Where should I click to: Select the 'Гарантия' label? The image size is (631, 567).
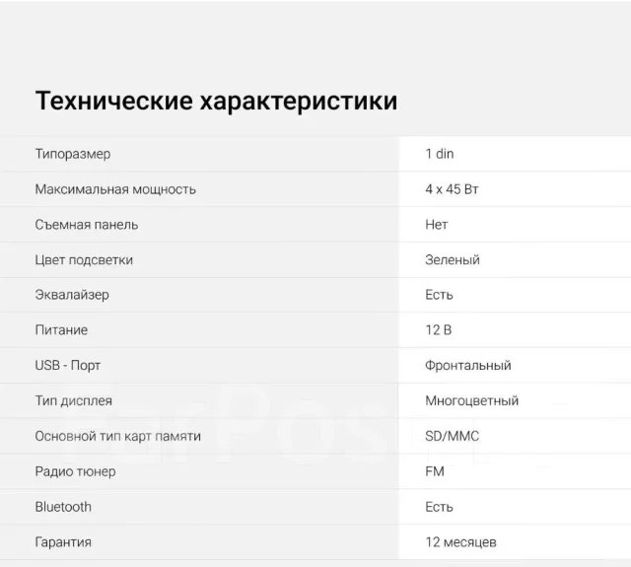pos(63,542)
